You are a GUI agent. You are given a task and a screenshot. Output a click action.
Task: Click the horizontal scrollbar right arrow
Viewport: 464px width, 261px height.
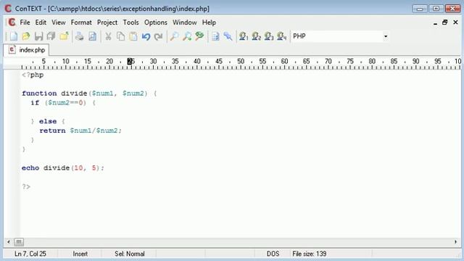[x=455, y=242]
